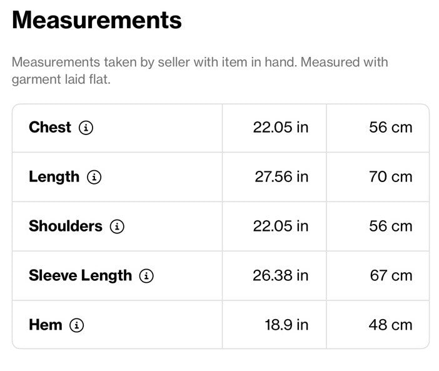The image size is (439, 371).
Task: Click the measurements description text
Action: tap(200, 71)
